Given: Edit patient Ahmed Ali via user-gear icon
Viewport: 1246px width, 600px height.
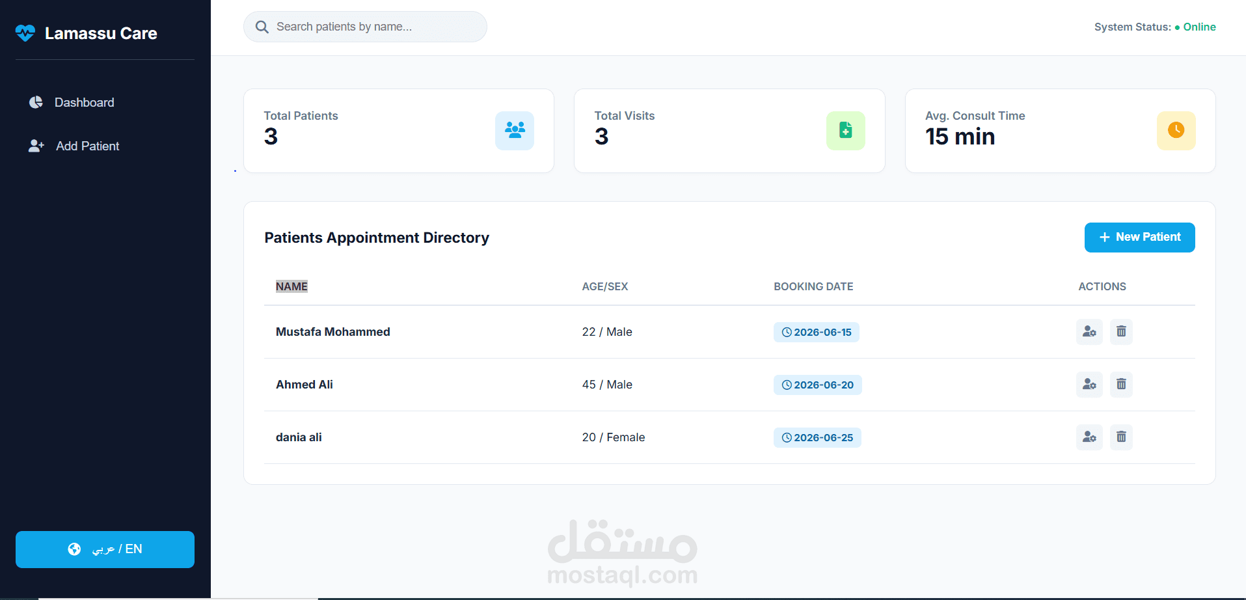Looking at the screenshot, I should point(1089,385).
